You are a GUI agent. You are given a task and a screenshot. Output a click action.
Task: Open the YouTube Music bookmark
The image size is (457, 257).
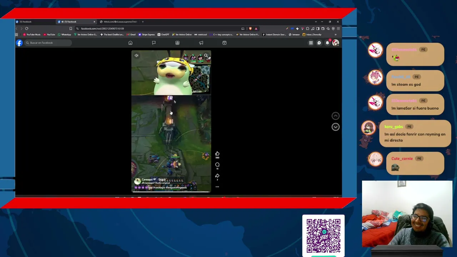[x=32, y=35]
